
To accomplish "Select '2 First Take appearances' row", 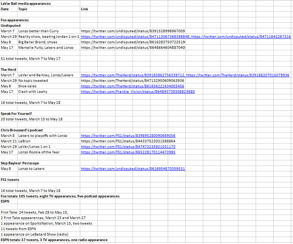I will [x=43, y=218].
